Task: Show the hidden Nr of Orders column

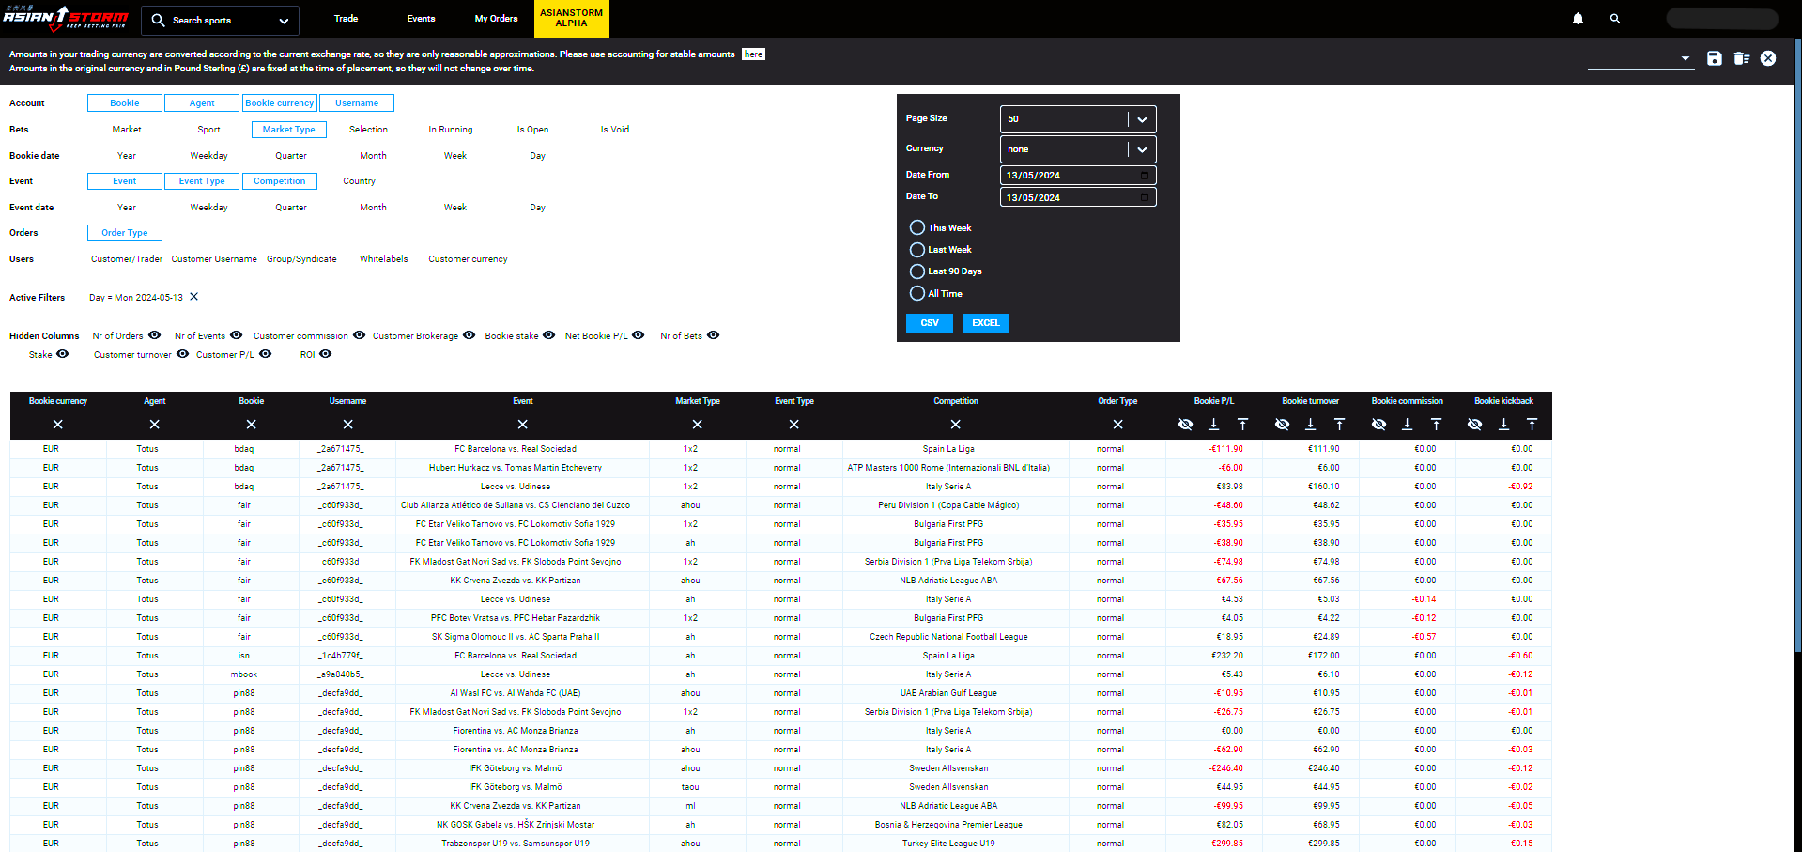Action: pos(155,335)
